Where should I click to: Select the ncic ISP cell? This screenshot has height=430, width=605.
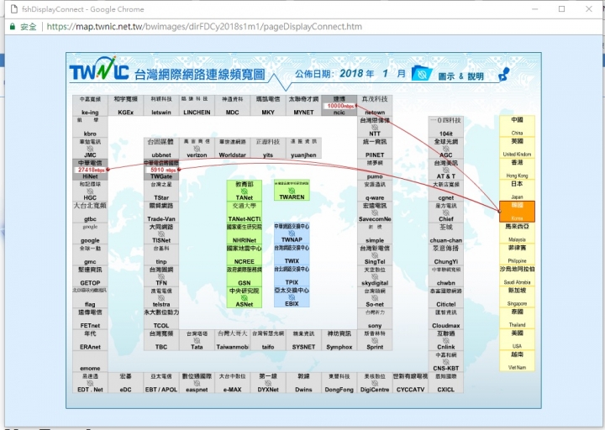tap(339, 106)
